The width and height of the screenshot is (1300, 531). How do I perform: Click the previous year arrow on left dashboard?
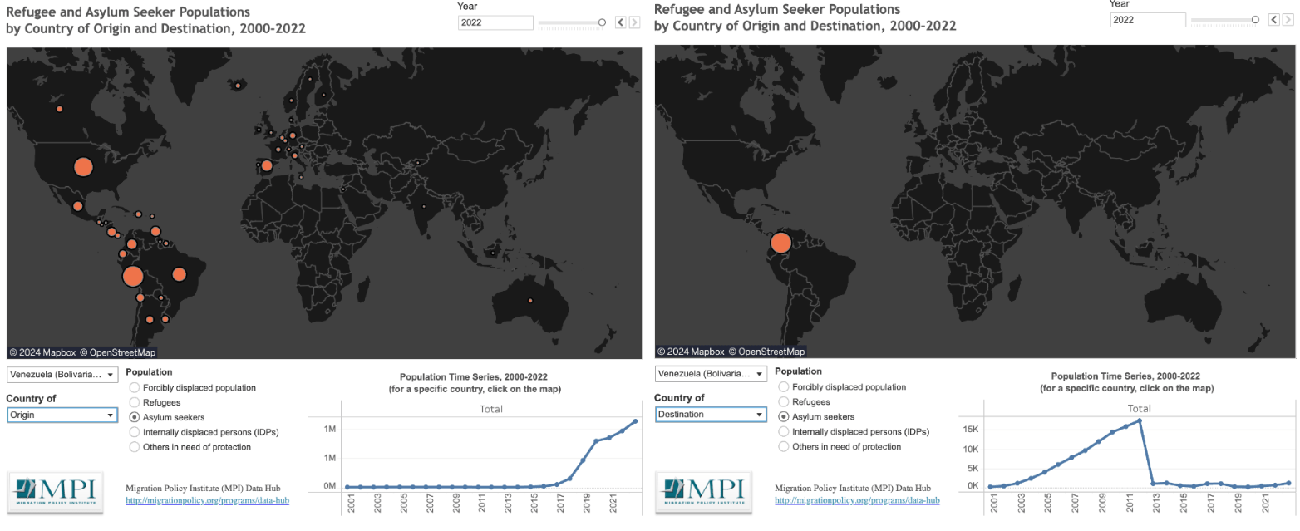pyautogui.click(x=621, y=22)
